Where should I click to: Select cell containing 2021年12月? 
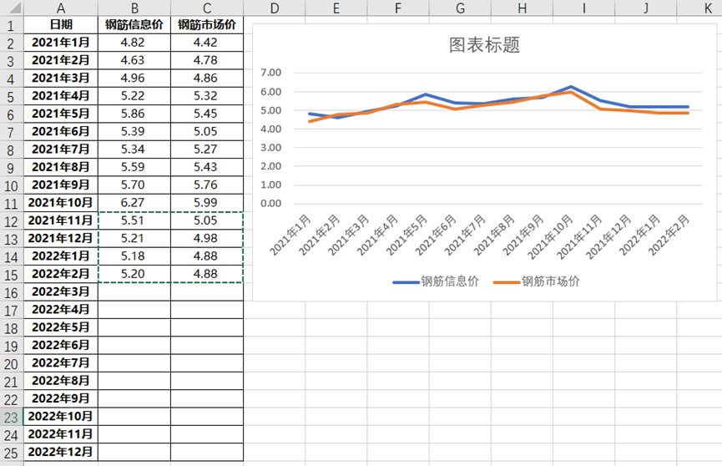tap(61, 238)
